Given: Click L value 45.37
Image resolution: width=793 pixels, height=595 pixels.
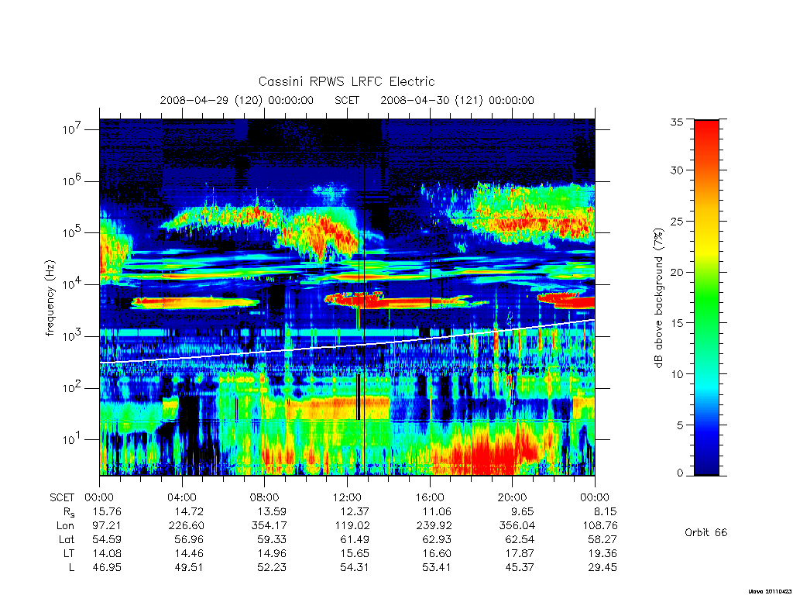Looking at the screenshot, I should [520, 567].
